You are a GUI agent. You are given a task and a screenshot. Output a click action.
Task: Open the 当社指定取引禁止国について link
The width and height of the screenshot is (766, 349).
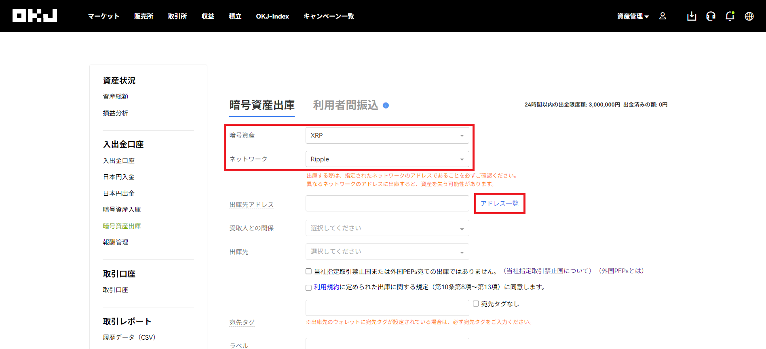click(547, 271)
